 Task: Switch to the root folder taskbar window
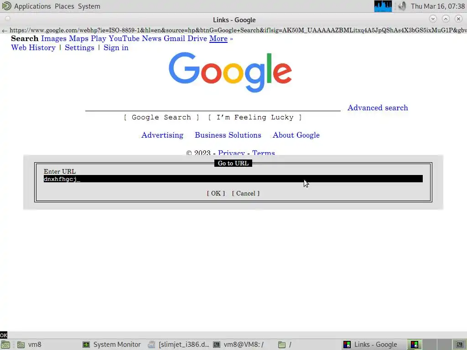point(285,345)
